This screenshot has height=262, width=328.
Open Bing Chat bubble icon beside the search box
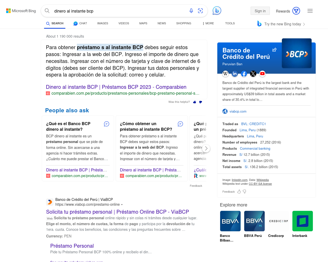(217, 10)
